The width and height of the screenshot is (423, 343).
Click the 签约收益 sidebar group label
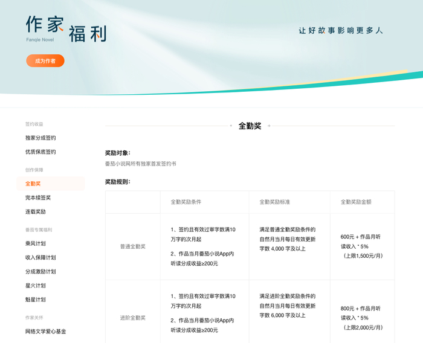pos(34,124)
